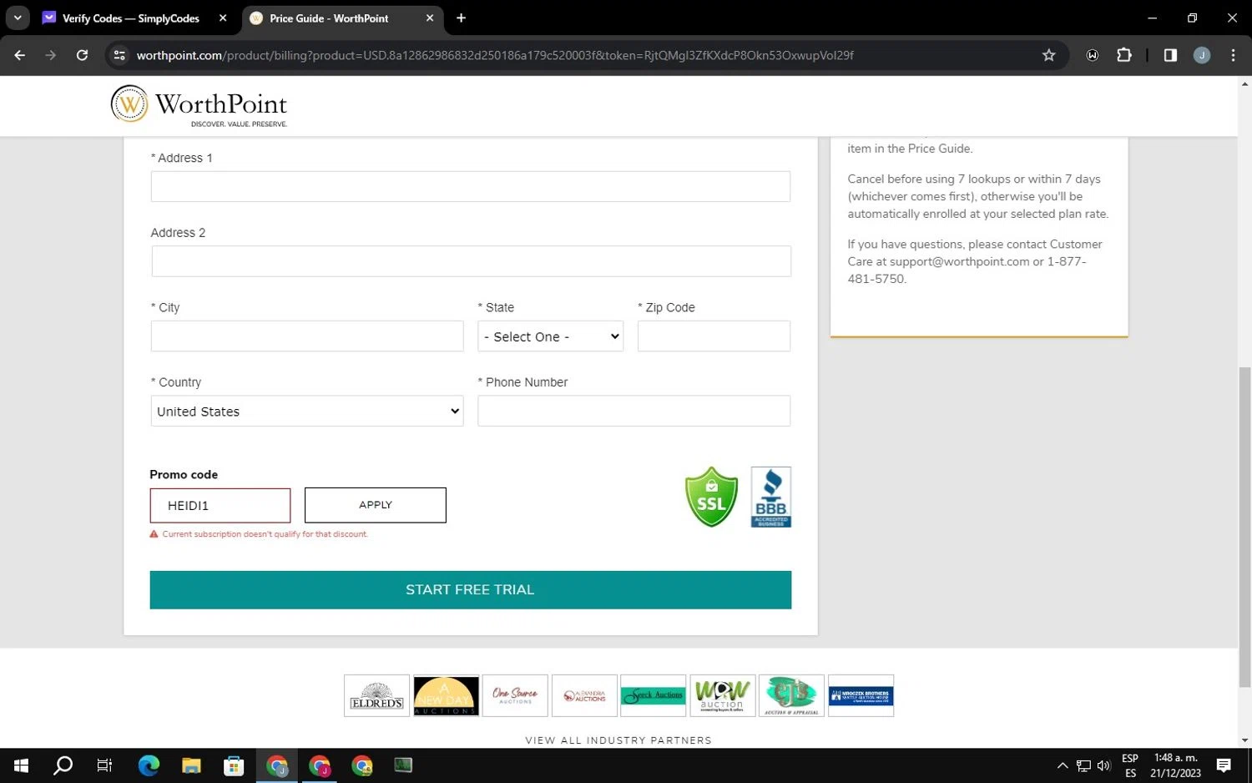Click into the City field
The width and height of the screenshot is (1252, 783).
(x=307, y=336)
